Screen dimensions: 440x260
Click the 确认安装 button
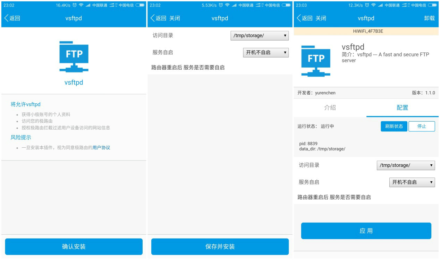pos(74,246)
